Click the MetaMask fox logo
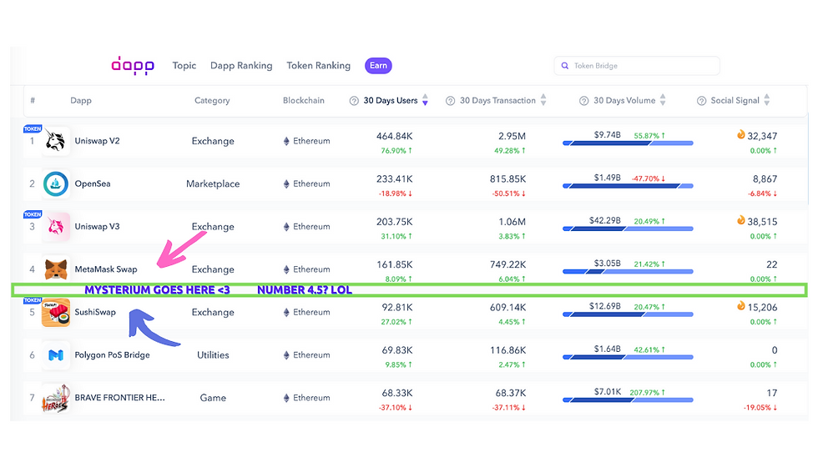 coord(55,269)
